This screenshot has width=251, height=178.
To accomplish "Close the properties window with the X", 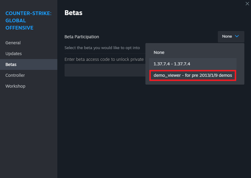I will [247, 4].
